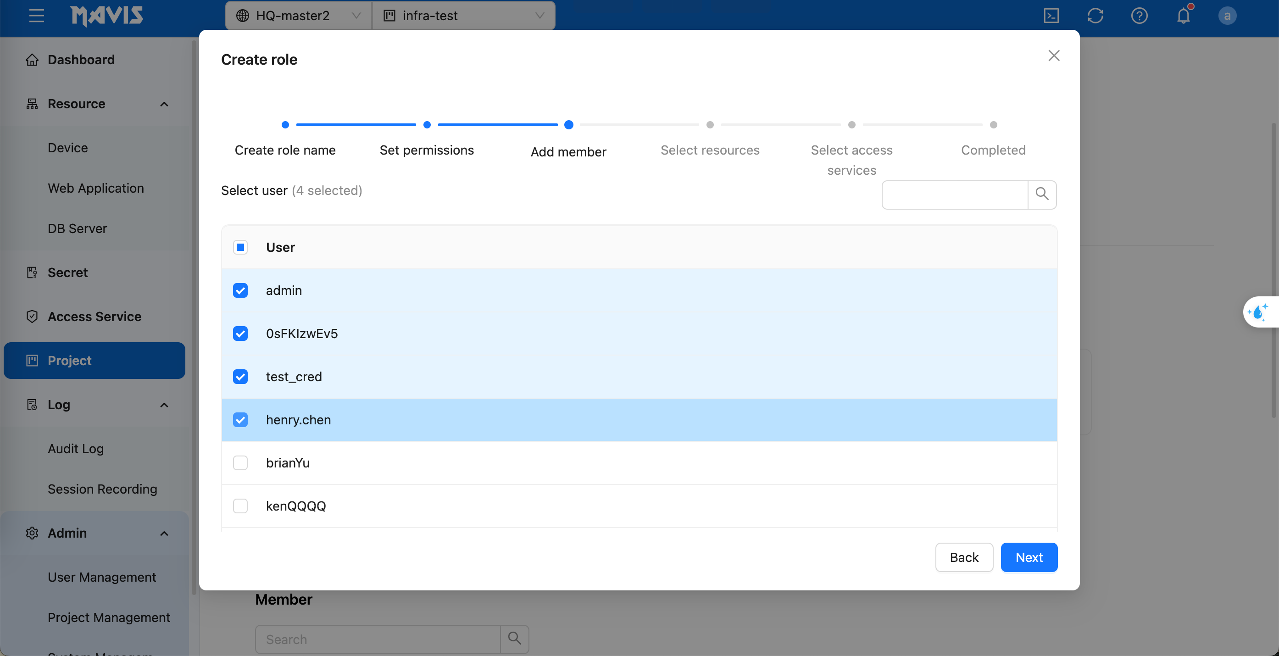The height and width of the screenshot is (656, 1279).
Task: Toggle the select-all User header checkbox
Action: 240,247
